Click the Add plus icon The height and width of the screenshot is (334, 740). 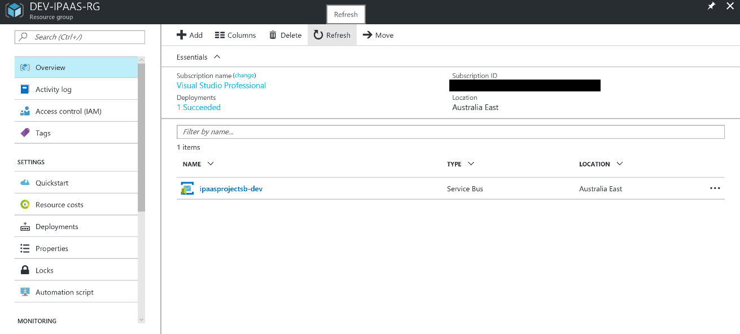(x=181, y=35)
